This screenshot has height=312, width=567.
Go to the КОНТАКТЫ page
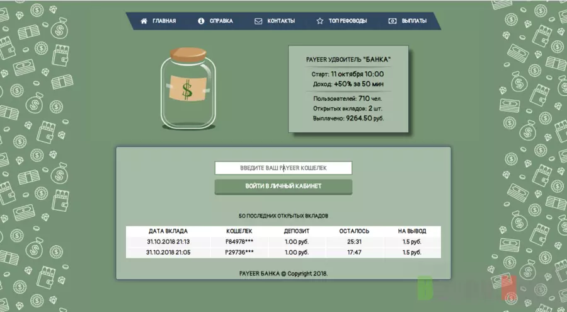pos(281,21)
